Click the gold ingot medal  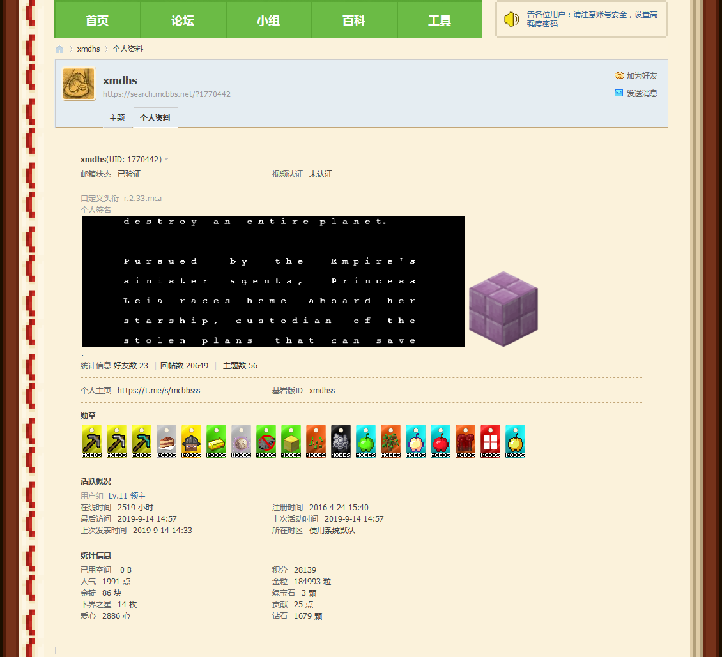click(216, 441)
